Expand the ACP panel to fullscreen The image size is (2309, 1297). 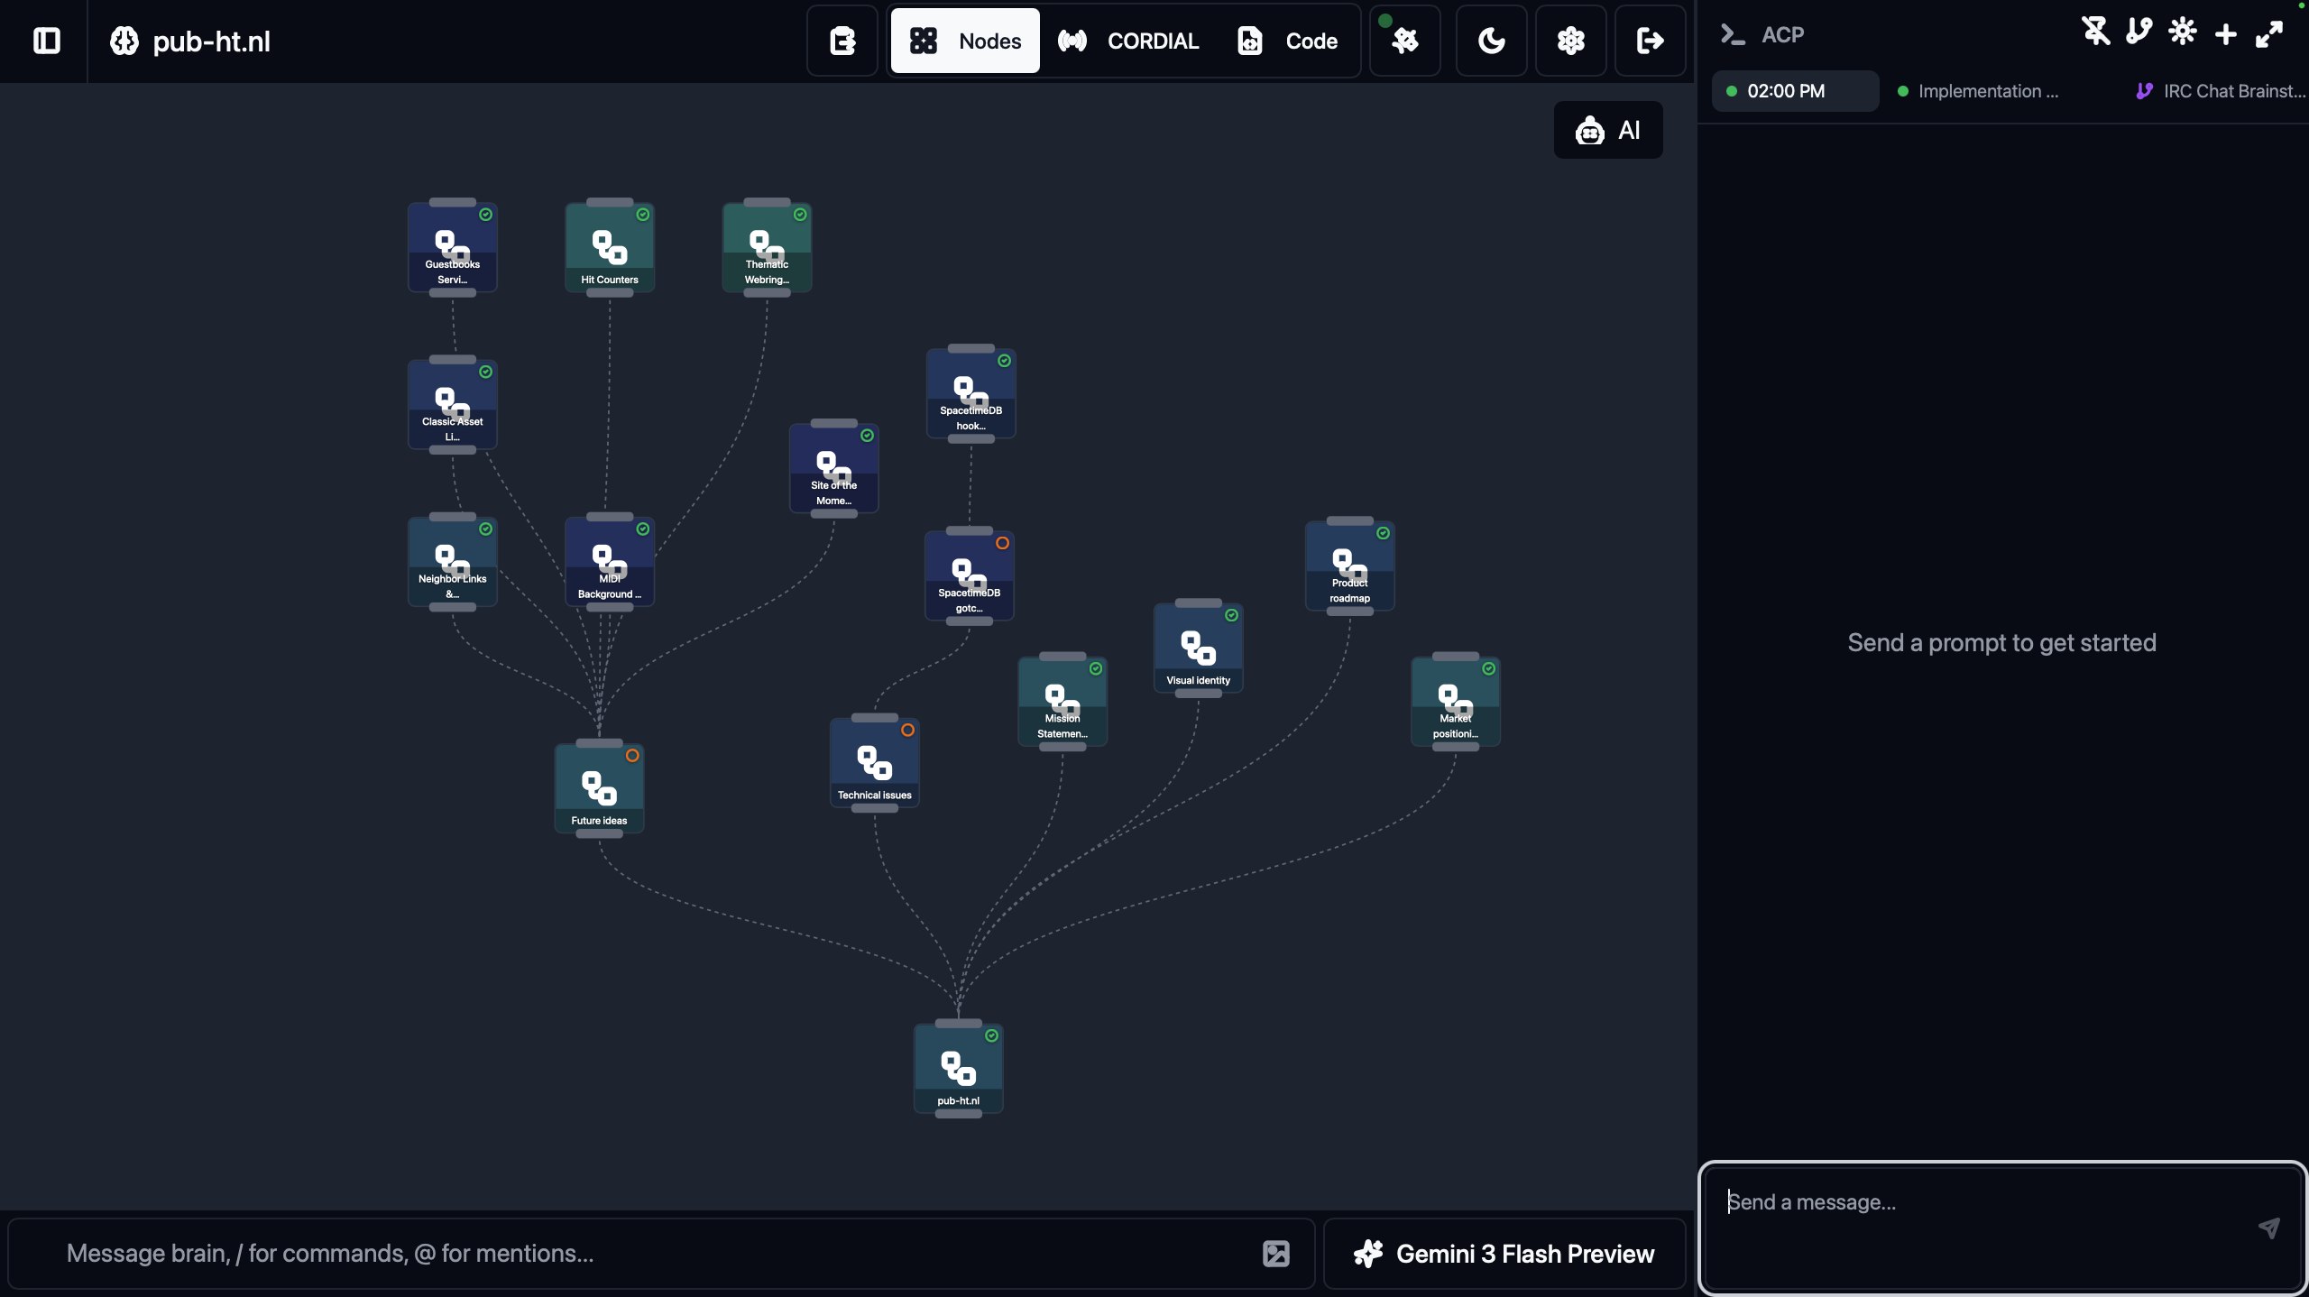(2268, 34)
